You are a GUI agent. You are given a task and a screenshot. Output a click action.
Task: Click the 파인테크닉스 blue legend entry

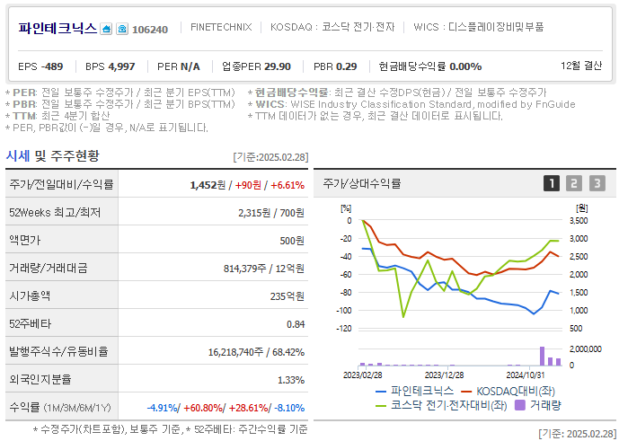414,391
